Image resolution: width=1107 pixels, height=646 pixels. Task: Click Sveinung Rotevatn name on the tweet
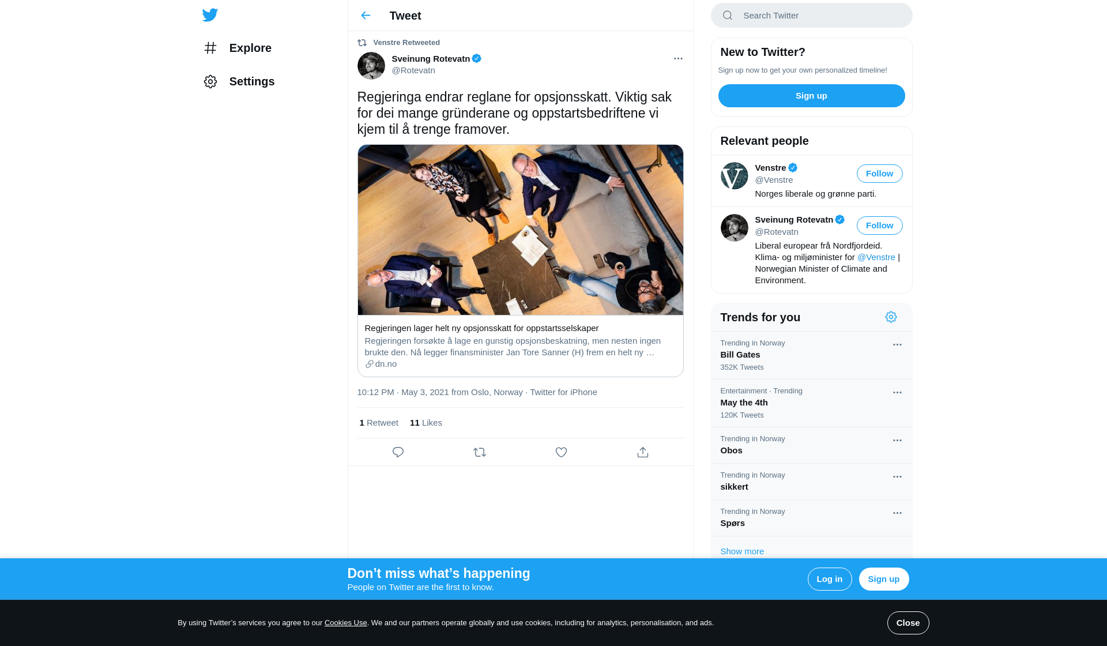(431, 59)
